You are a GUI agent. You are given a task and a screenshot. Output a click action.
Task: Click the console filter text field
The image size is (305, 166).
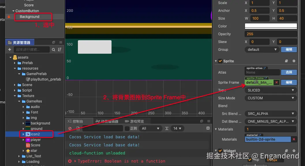pyautogui.click(x=103, y=128)
